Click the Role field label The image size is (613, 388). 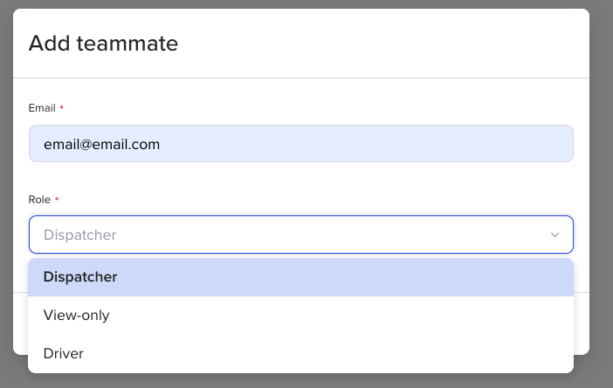click(39, 200)
